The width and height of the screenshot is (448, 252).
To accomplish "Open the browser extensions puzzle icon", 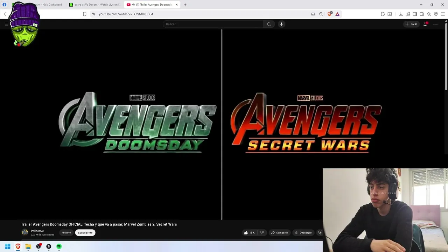I will (x=383, y=14).
